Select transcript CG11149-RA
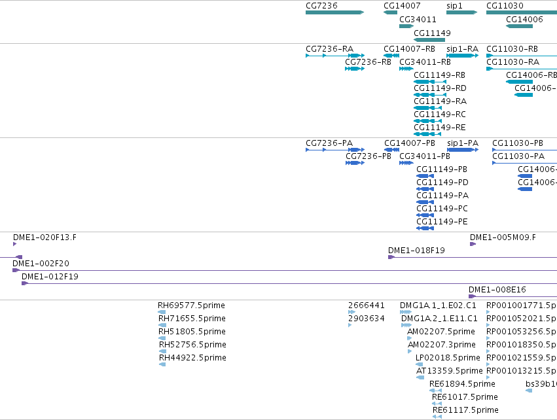 point(427,108)
